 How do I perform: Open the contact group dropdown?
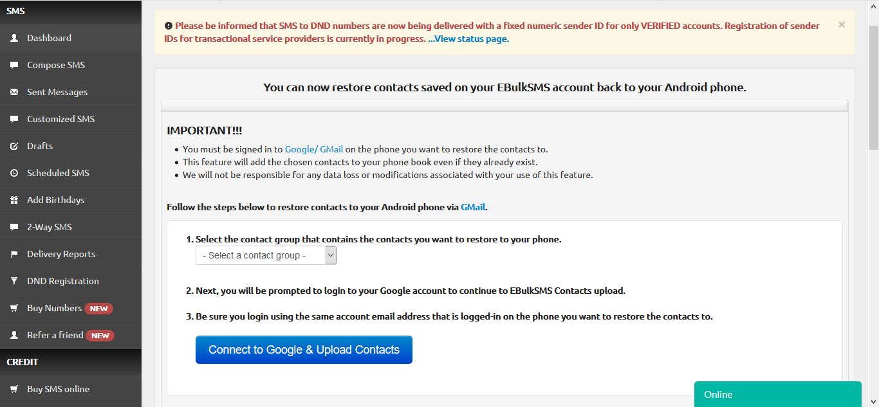266,255
